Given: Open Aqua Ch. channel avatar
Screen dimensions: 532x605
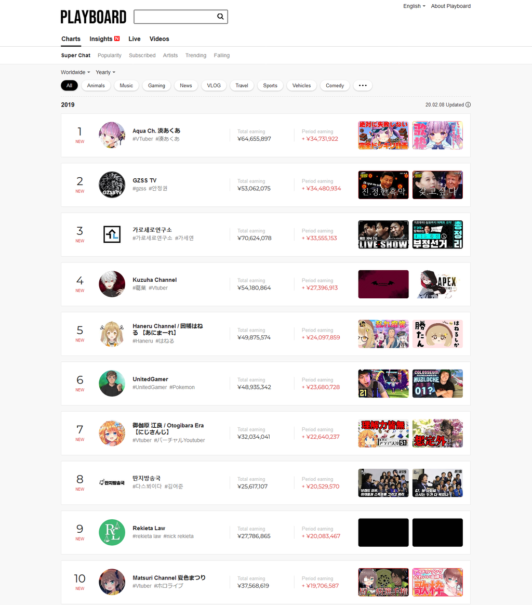Looking at the screenshot, I should pos(112,136).
